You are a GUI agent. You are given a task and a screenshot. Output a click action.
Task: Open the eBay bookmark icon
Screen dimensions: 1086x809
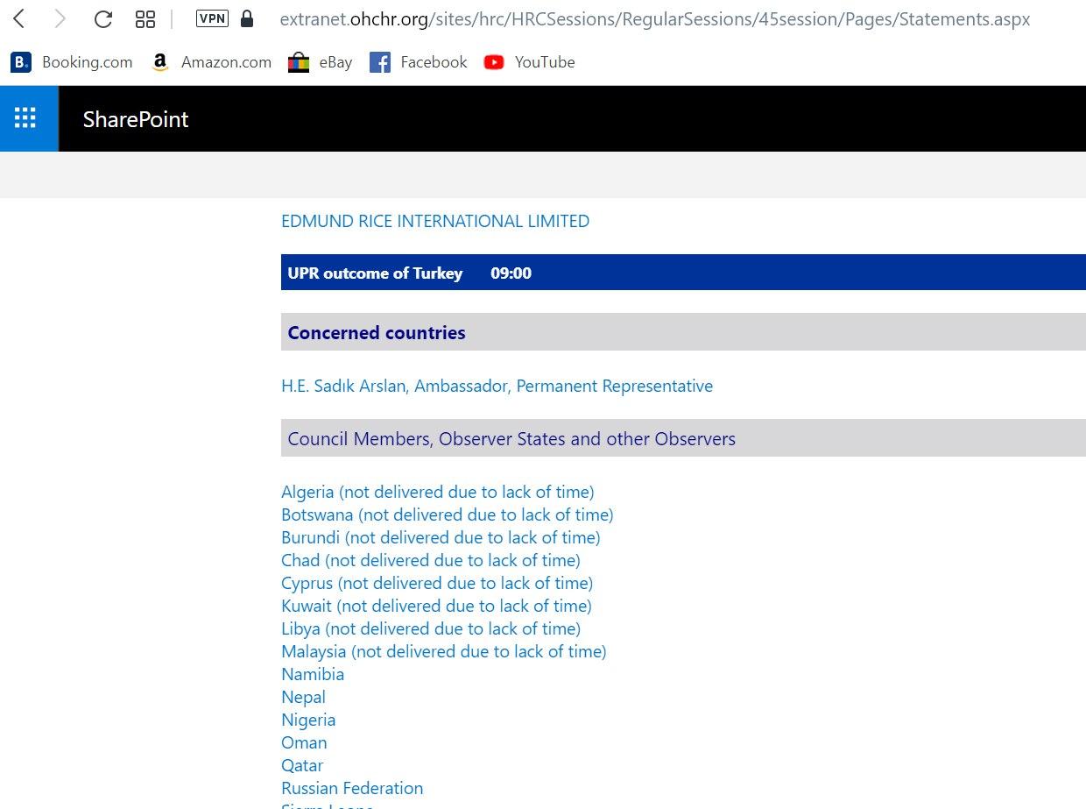[x=299, y=62]
